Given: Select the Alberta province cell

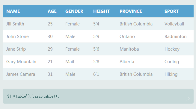Looking at the screenshot, I should click(127, 62).
